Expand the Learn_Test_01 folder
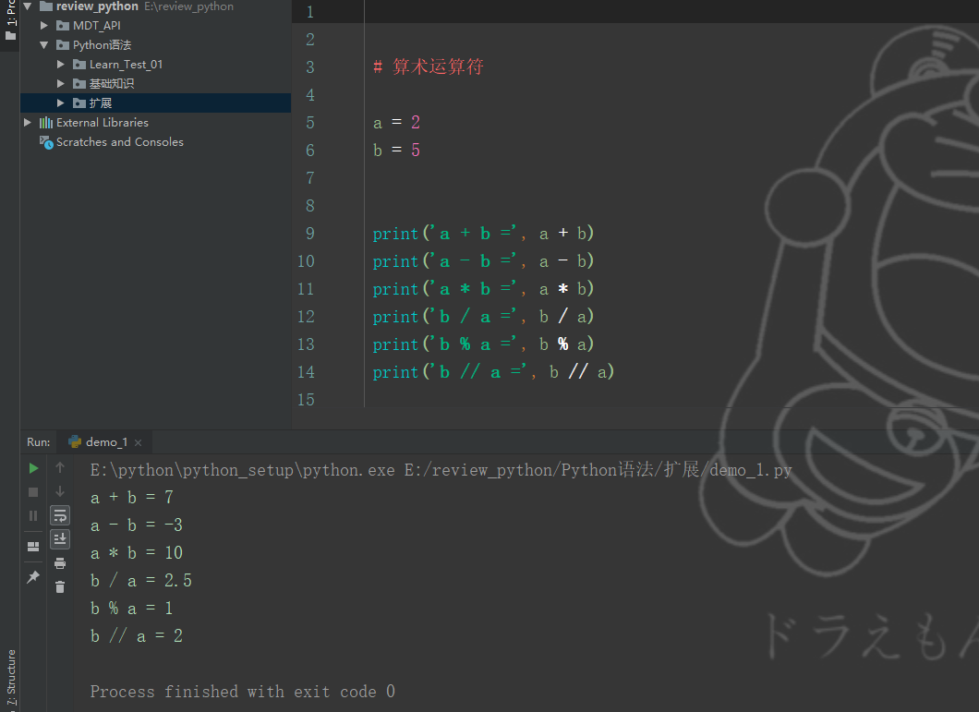 coord(61,65)
